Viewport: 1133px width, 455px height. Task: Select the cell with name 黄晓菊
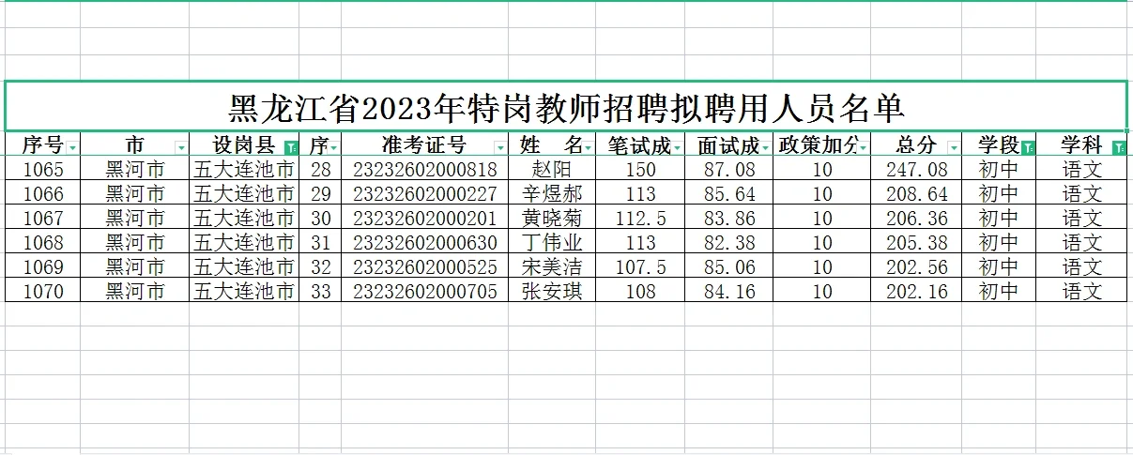[x=551, y=219]
